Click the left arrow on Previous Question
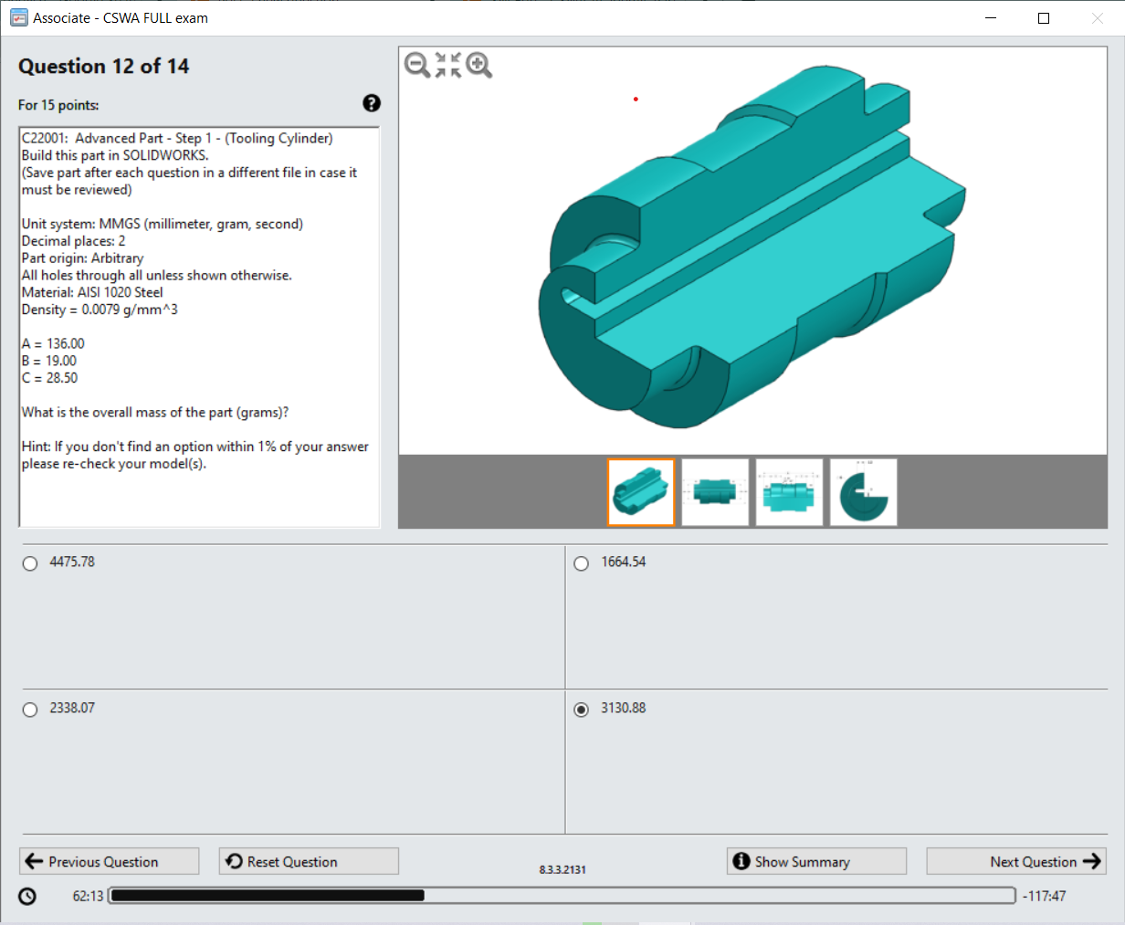Viewport: 1125px width, 925px height. pyautogui.click(x=34, y=860)
